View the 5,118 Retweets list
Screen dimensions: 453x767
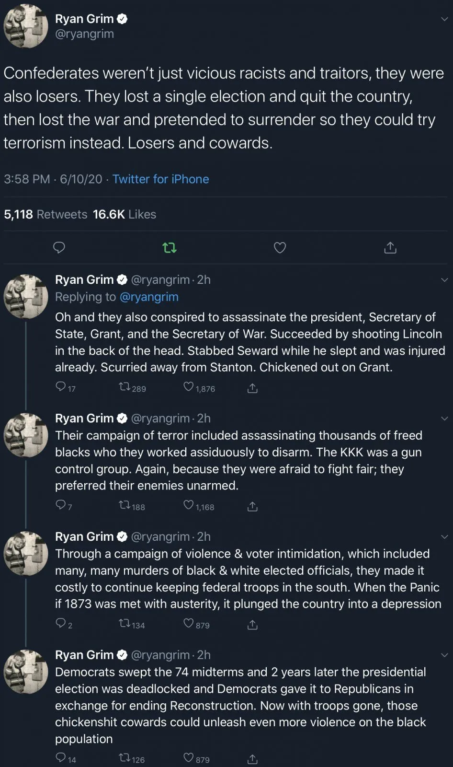tap(45, 214)
